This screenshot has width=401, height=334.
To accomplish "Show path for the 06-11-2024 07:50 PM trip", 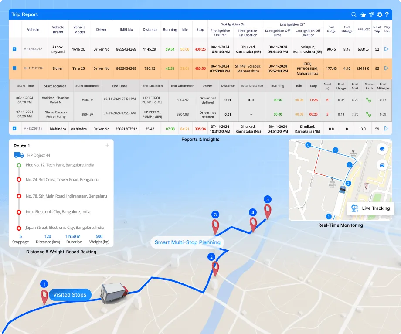I will (x=369, y=100).
